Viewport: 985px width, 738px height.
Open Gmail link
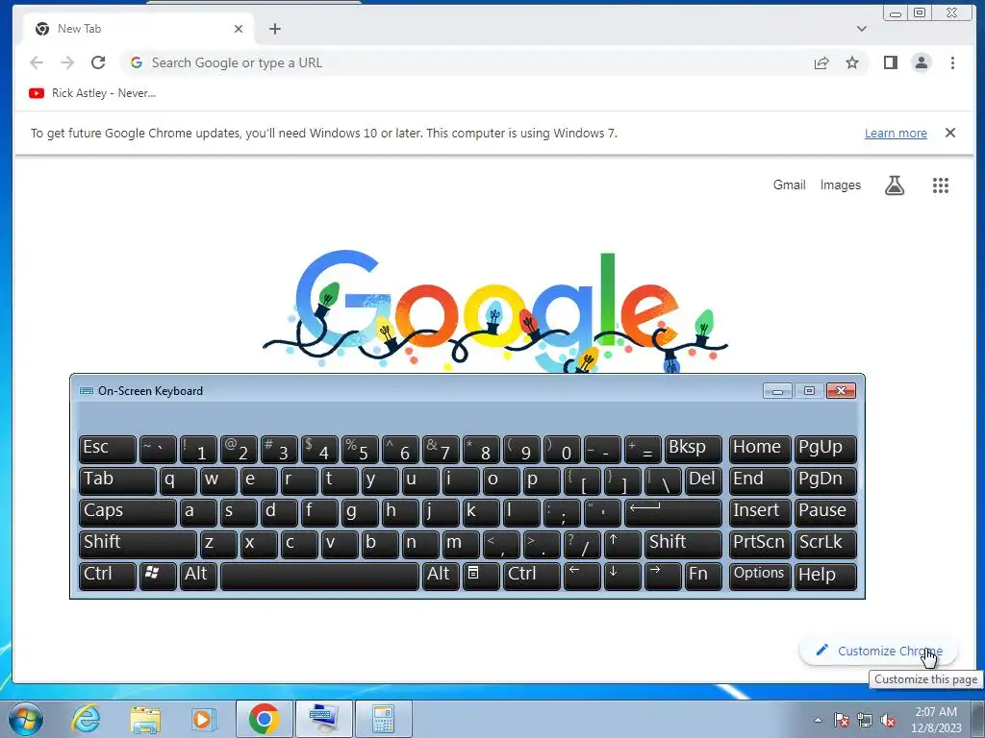(x=789, y=185)
